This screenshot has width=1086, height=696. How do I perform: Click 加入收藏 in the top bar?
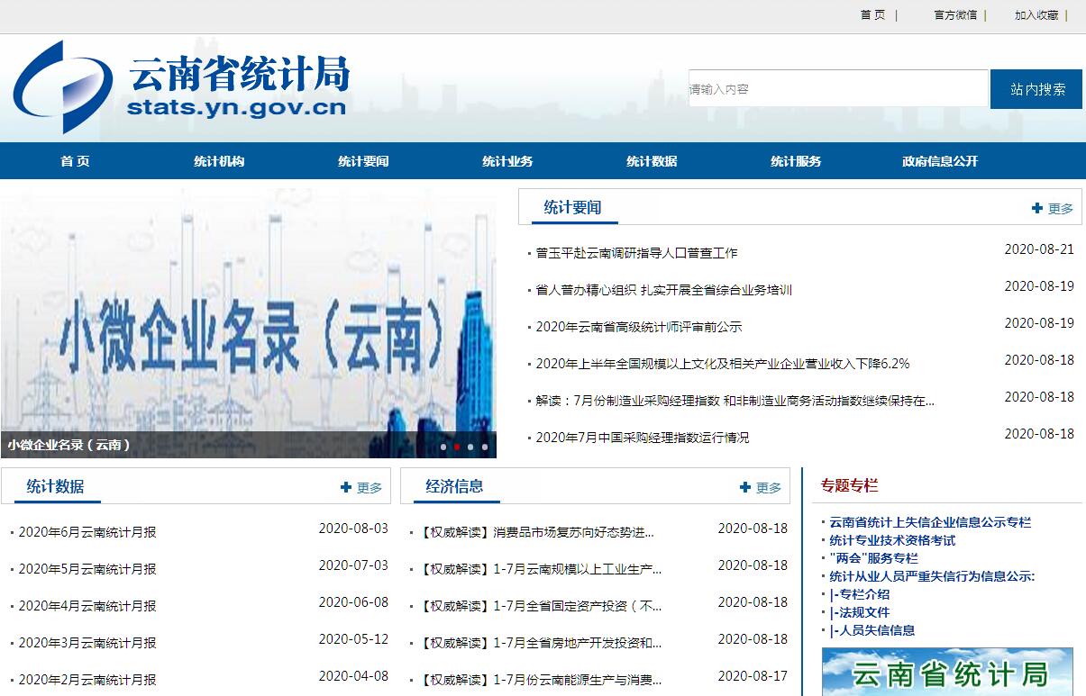click(x=1036, y=15)
